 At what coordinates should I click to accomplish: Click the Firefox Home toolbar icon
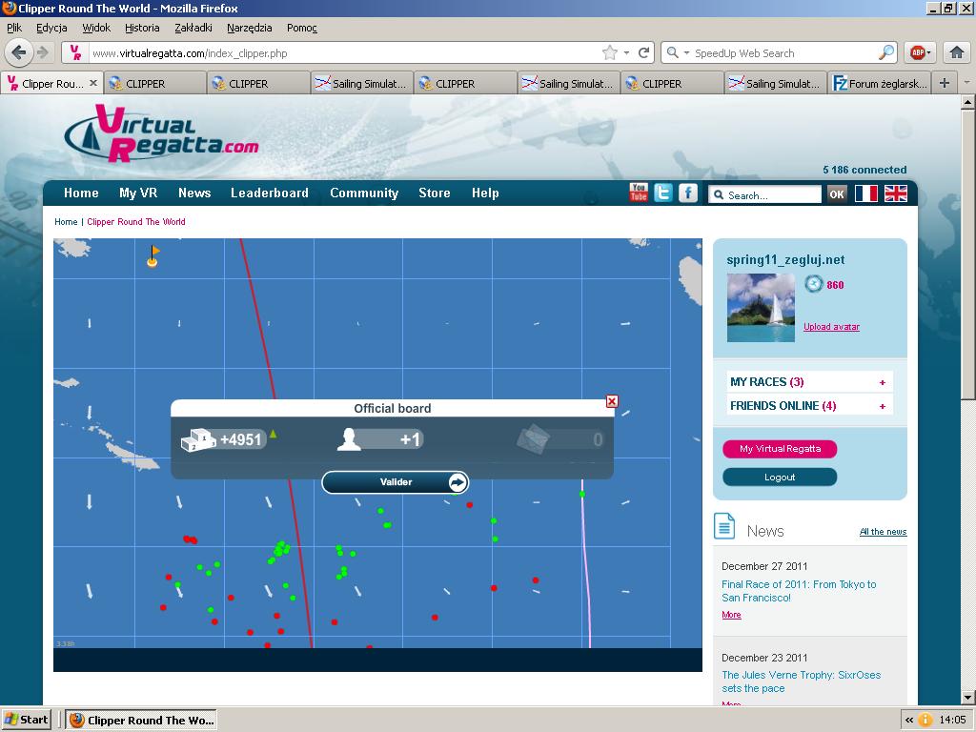[956, 53]
